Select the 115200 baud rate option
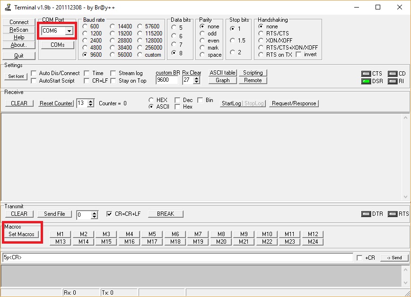Viewport: 411px width, 297px height. tap(140, 34)
